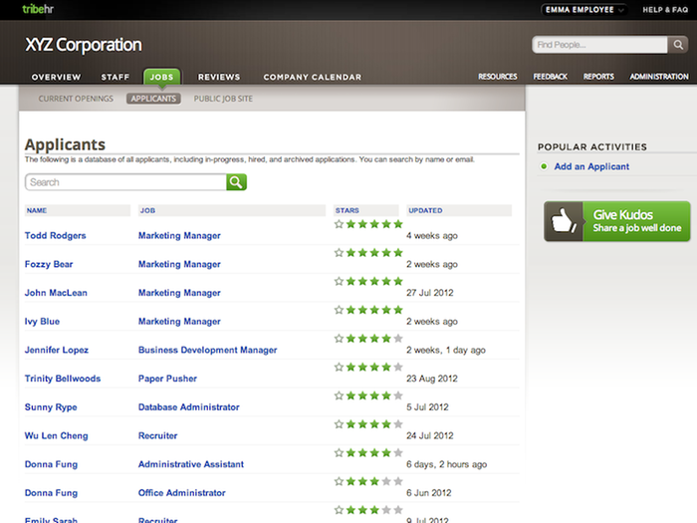Viewport: 697px width, 523px height.
Task: Click the outline star in Todd Rodgers row
Action: pos(339,224)
